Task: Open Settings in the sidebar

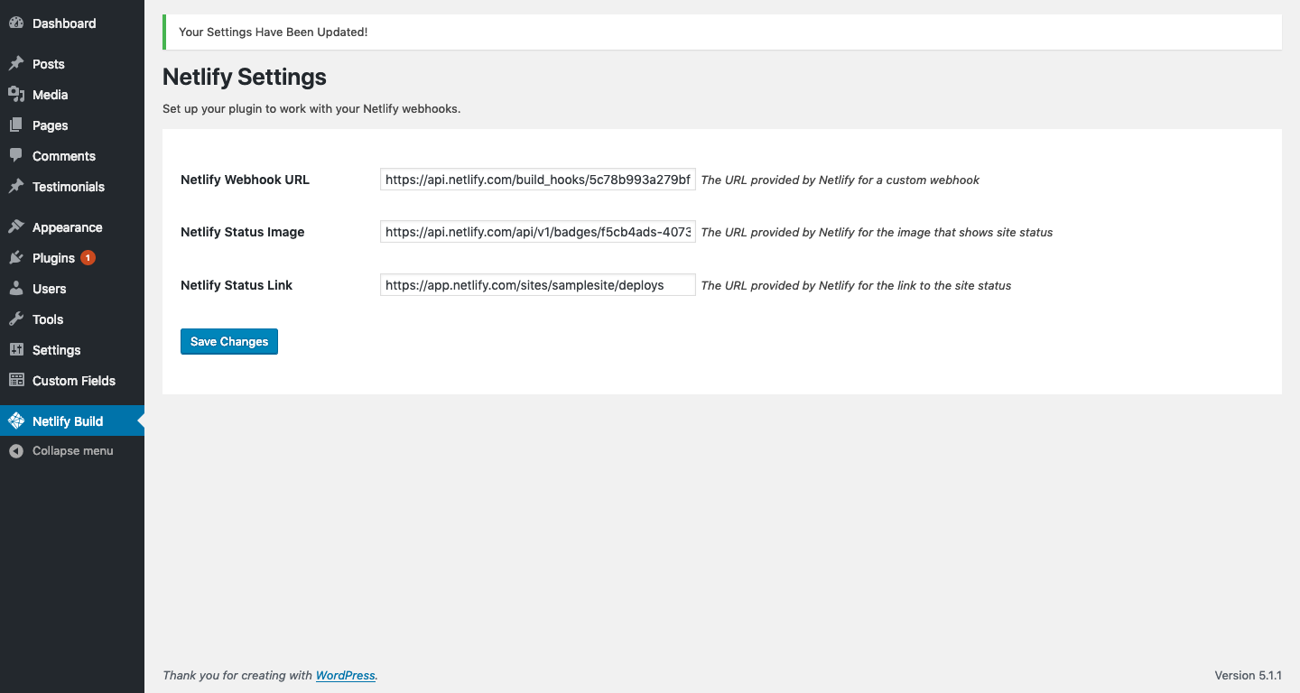Action: [72, 350]
